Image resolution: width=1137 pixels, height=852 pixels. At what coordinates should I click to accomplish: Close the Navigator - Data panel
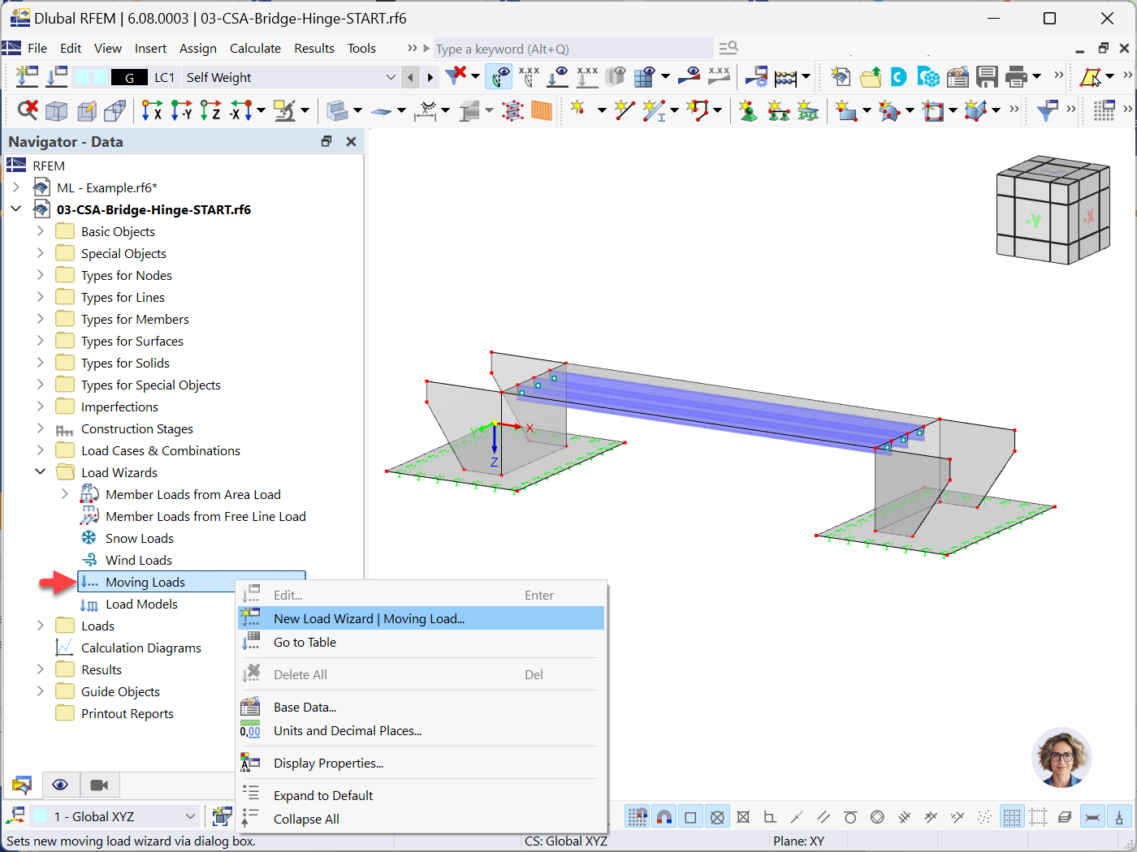click(351, 141)
